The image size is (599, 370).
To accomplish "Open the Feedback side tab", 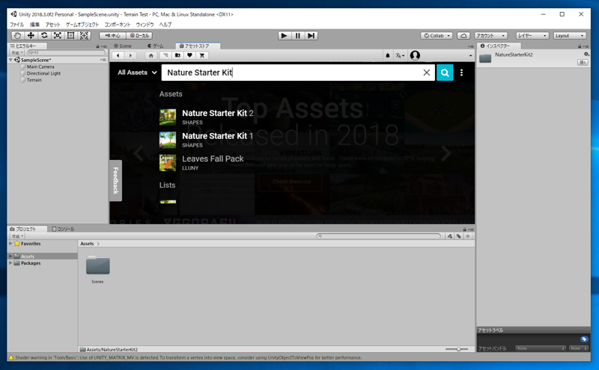I will coord(116,180).
